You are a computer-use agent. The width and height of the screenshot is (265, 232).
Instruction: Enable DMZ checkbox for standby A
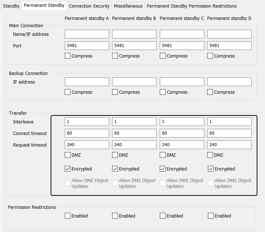point(68,155)
